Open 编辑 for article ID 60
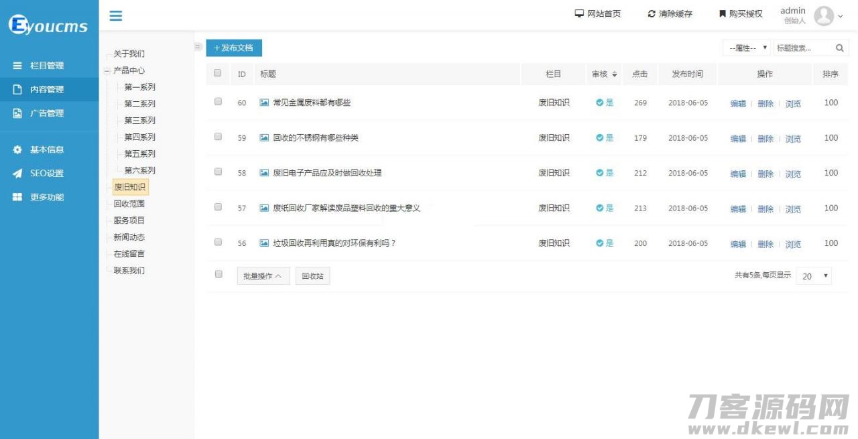 737,103
